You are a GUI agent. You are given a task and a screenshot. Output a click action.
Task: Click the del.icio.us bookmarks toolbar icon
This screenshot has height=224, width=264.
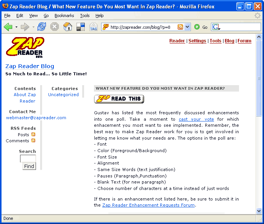81,27
